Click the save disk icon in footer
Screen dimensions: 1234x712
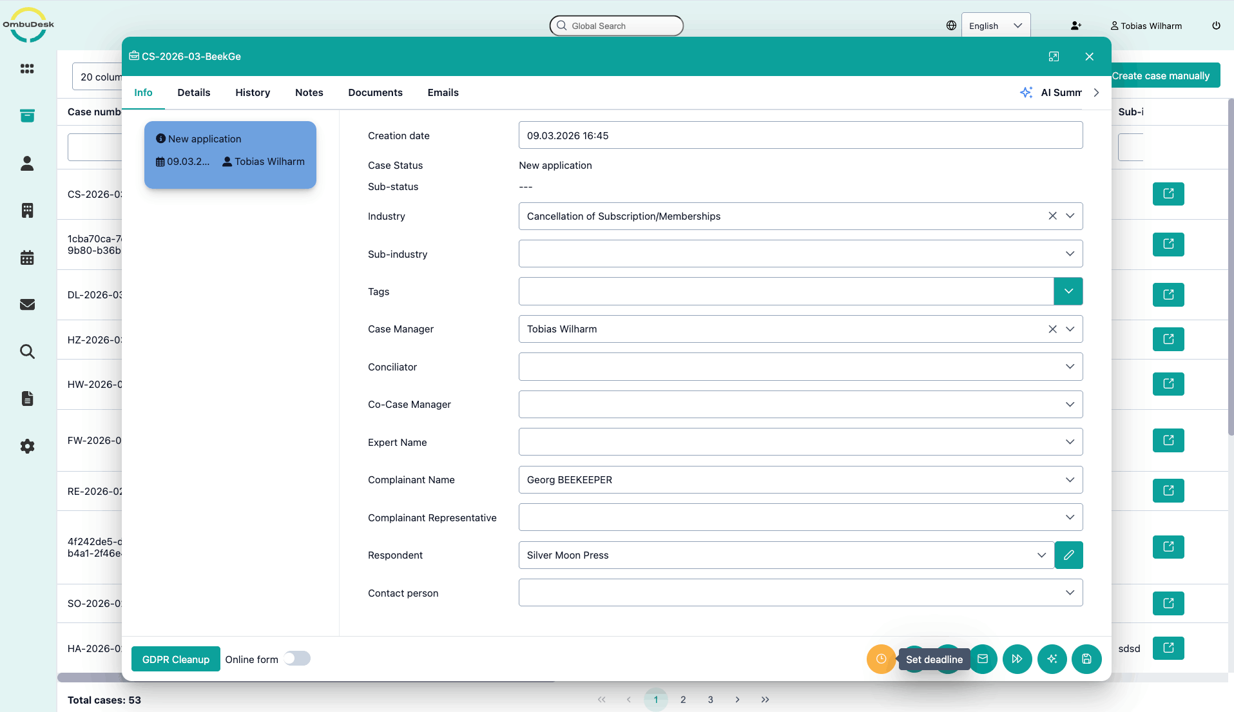click(x=1086, y=659)
